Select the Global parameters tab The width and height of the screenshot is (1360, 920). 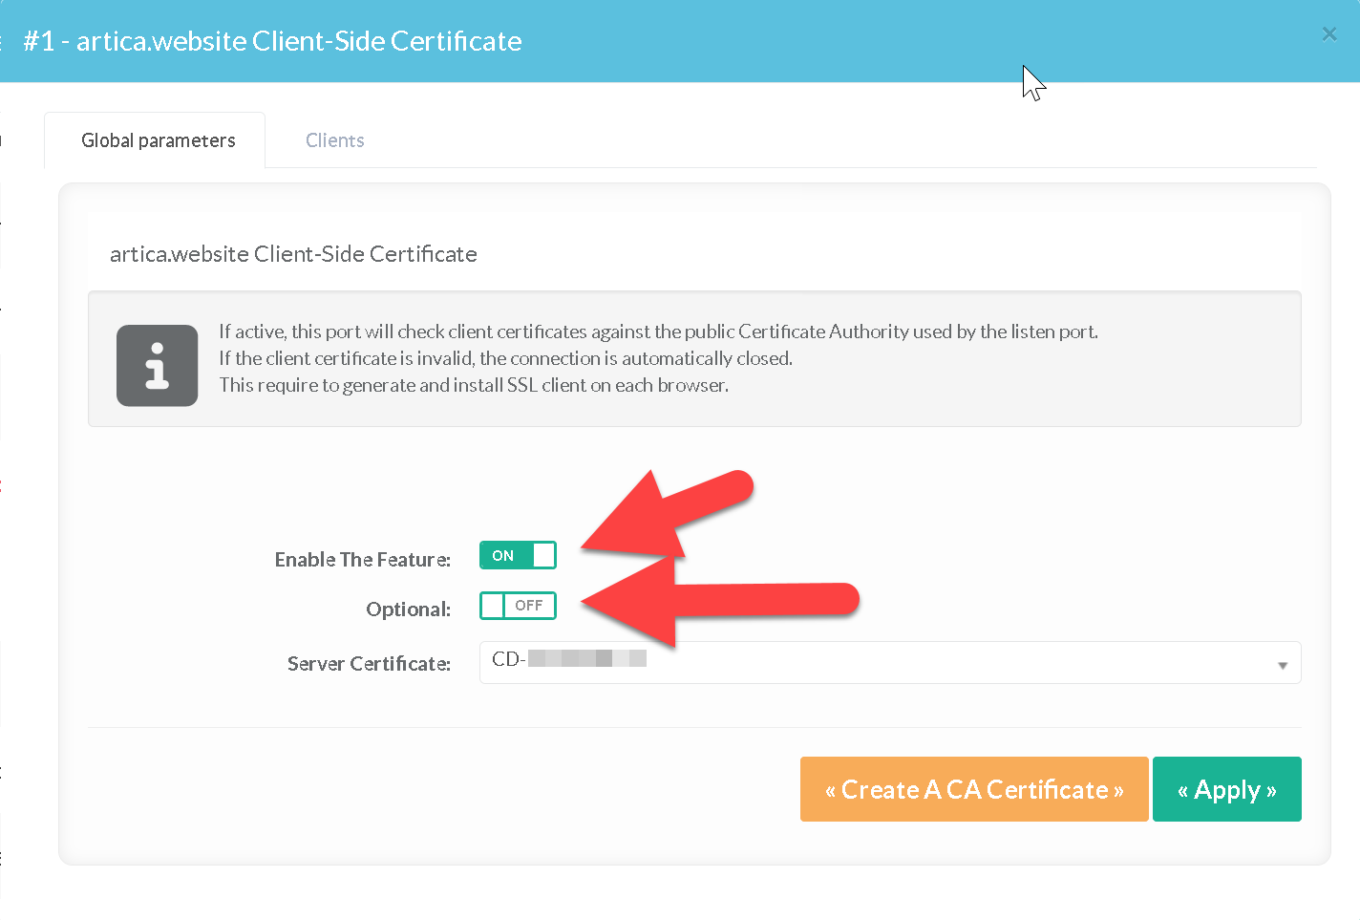tap(158, 140)
